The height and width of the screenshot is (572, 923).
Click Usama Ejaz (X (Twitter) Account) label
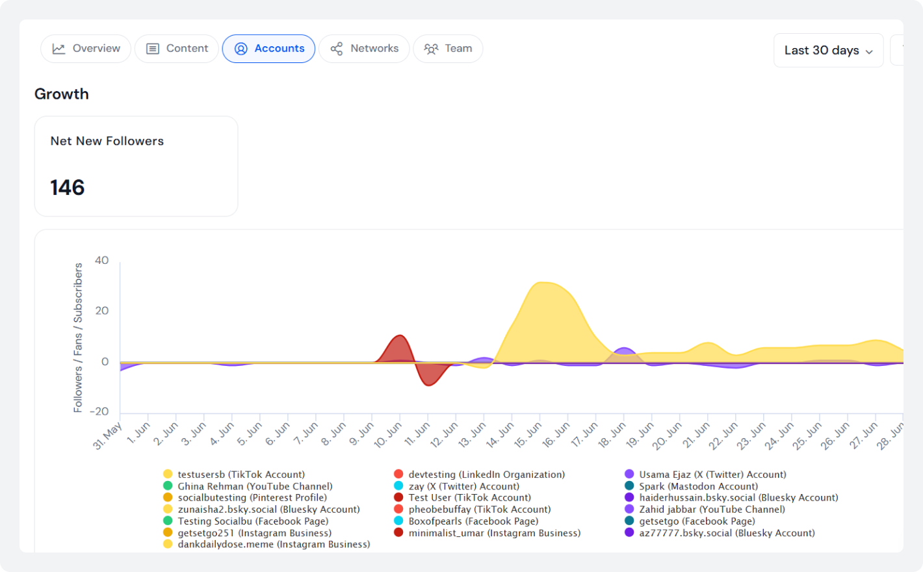tap(713, 474)
